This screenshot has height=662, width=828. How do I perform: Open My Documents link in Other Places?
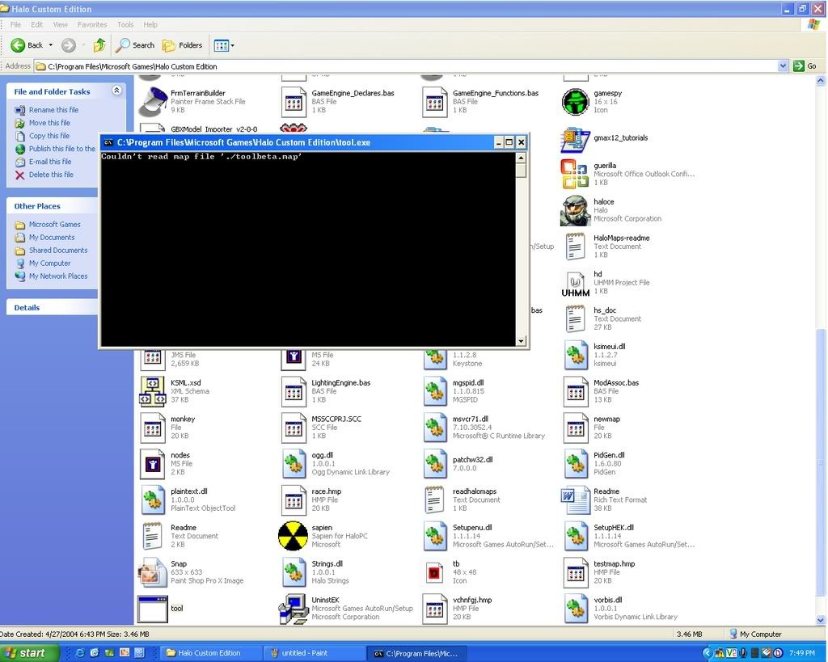[x=52, y=238]
